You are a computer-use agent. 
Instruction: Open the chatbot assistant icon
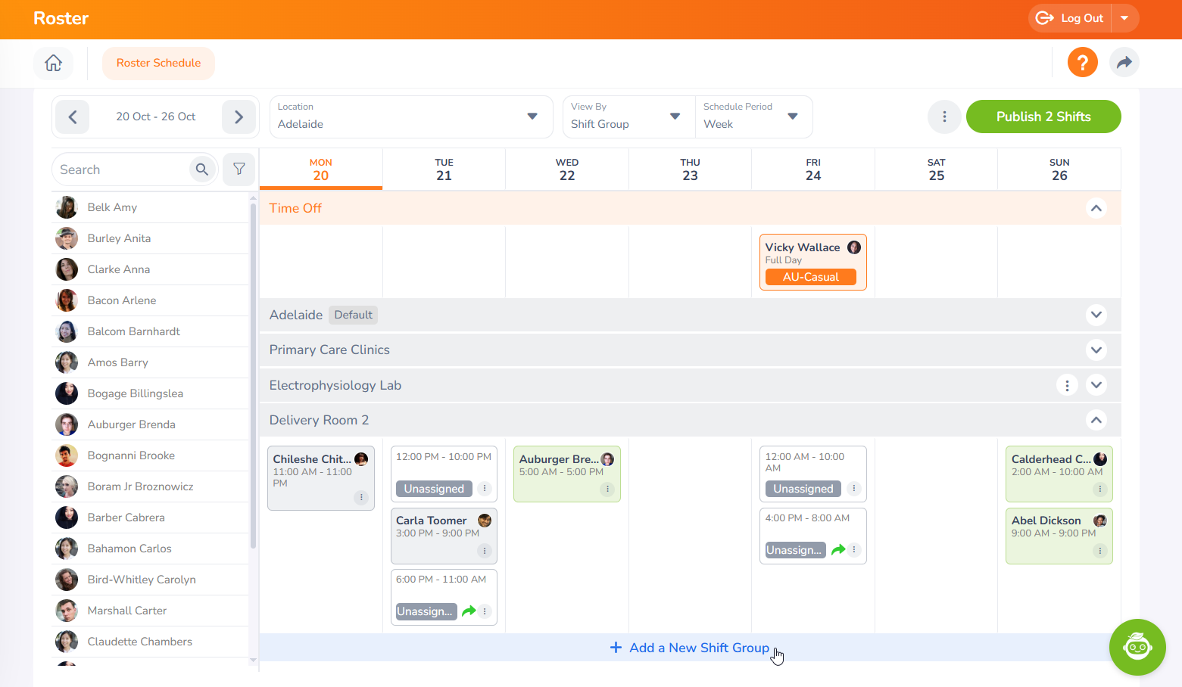1137,647
